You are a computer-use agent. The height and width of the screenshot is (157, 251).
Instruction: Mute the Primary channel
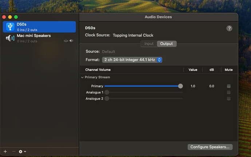228,86
